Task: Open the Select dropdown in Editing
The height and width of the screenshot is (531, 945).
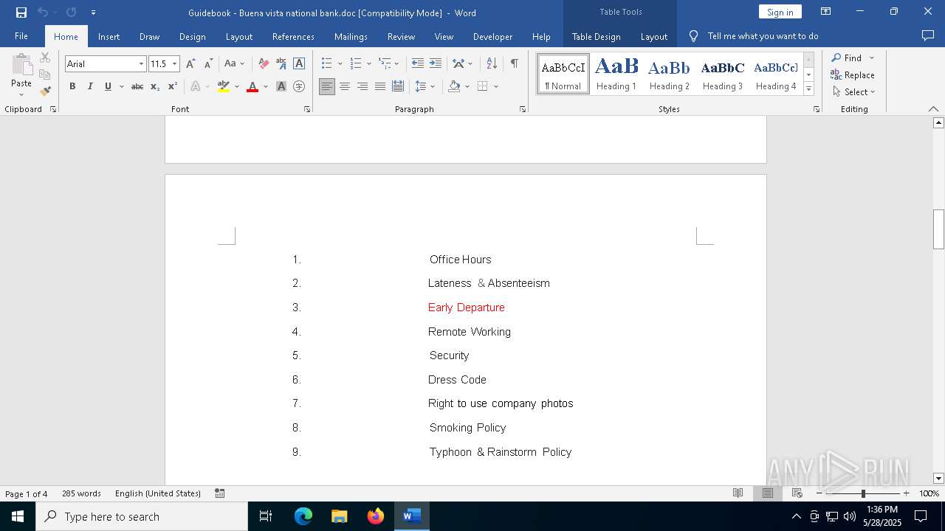Action: click(x=854, y=92)
